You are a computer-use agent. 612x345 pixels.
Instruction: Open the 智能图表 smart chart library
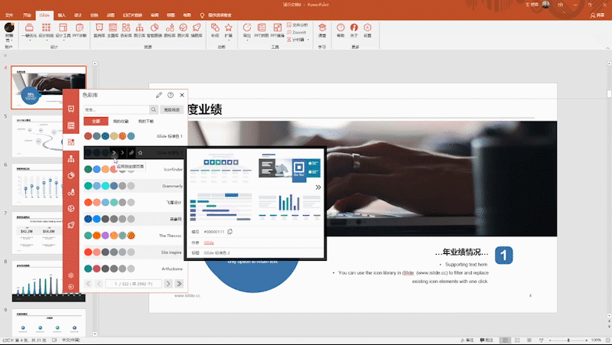point(155,28)
